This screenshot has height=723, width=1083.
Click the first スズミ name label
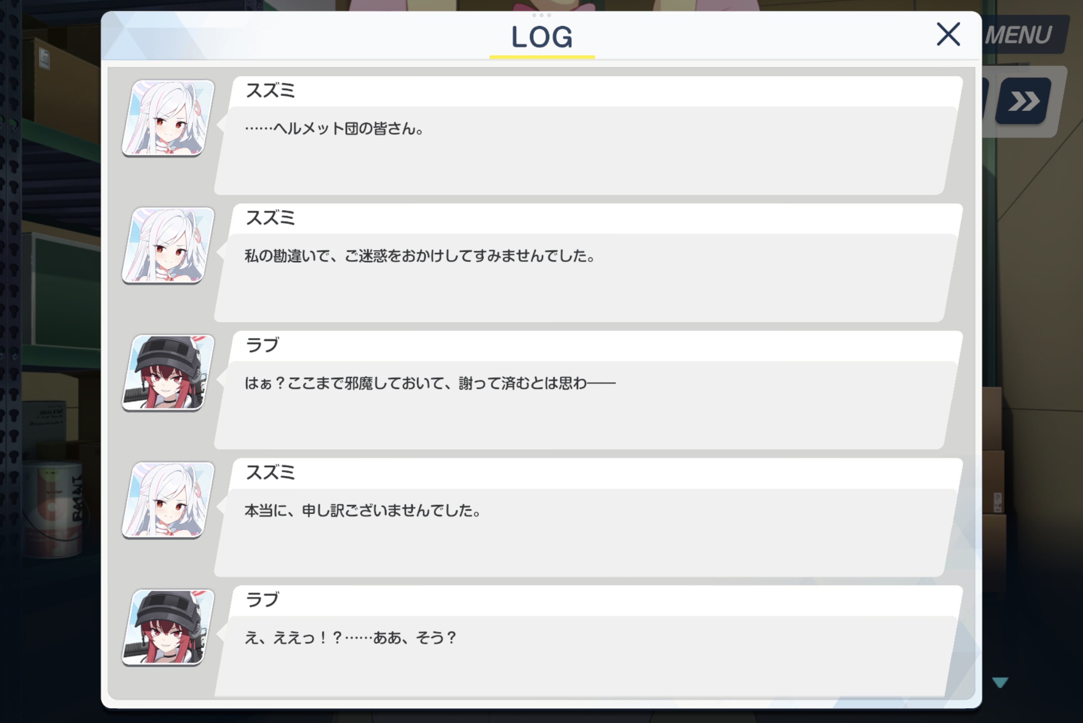(x=270, y=90)
